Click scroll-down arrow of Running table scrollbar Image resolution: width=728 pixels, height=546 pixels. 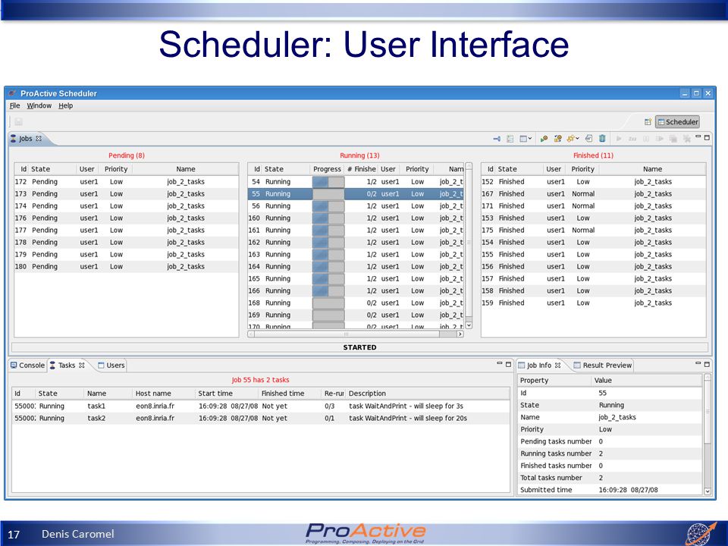(x=469, y=325)
